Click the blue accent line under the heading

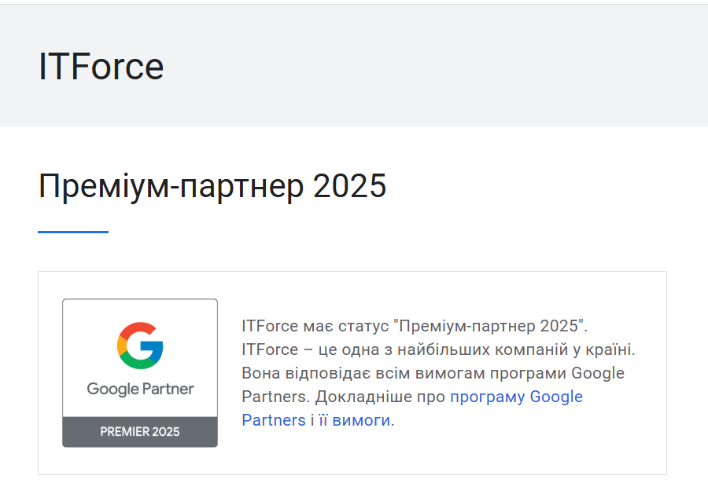(x=73, y=230)
